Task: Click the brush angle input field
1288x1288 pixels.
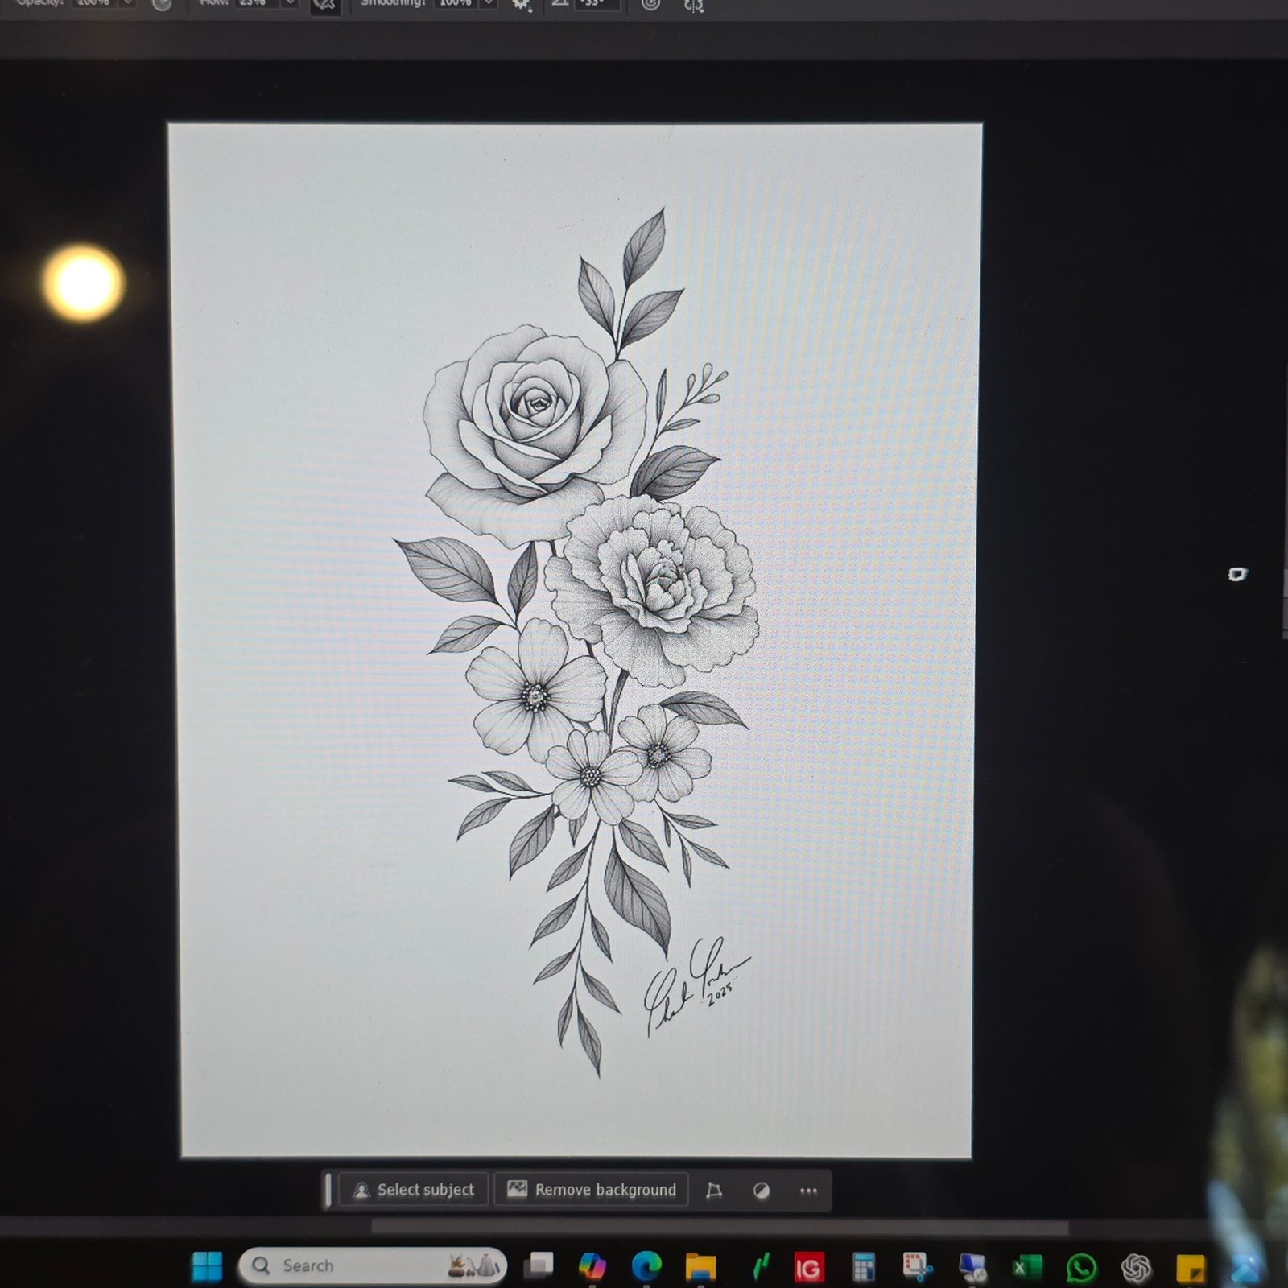Action: tap(596, 3)
